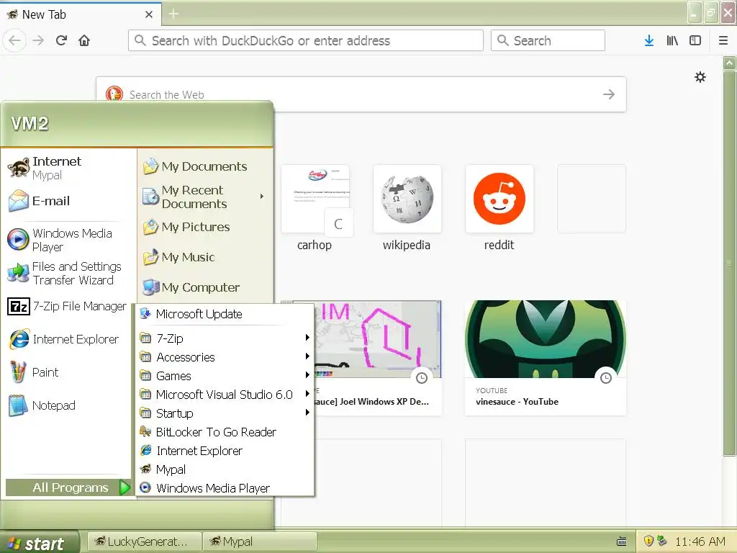Click the Search the Web field
The height and width of the screenshot is (553, 737).
coord(361,94)
